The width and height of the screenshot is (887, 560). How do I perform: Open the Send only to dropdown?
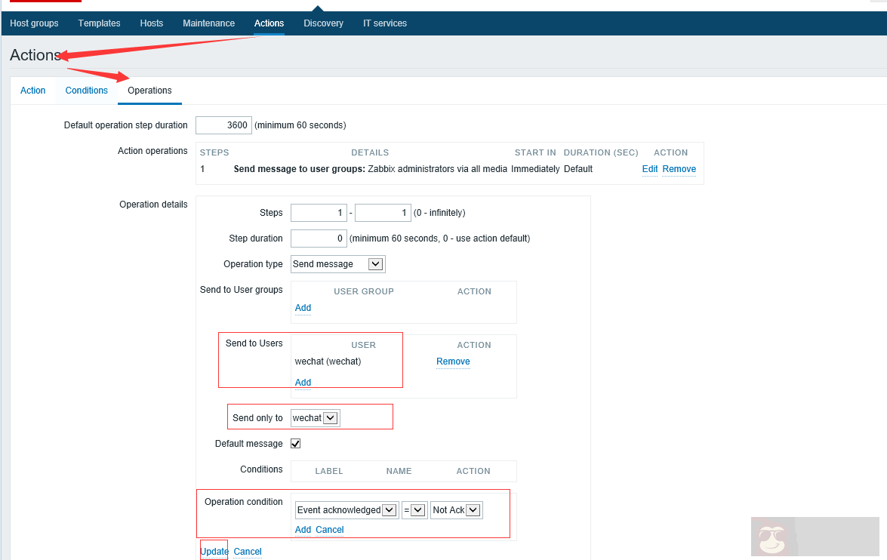[x=315, y=417]
